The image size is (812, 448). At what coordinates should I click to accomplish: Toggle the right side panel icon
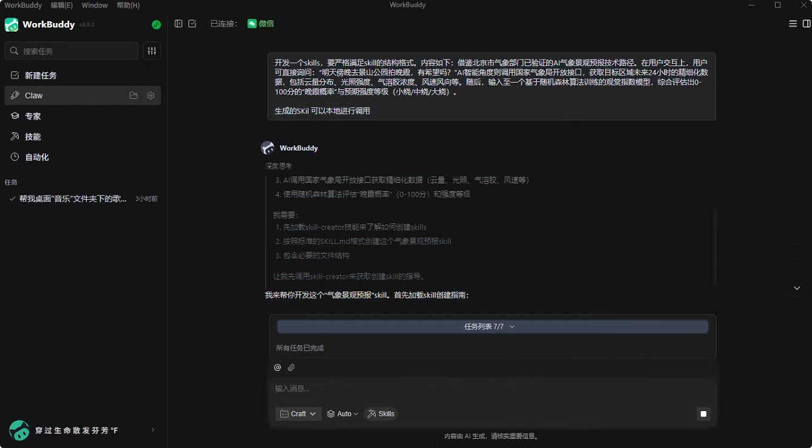point(807,24)
